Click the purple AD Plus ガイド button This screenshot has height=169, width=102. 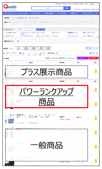(83, 58)
